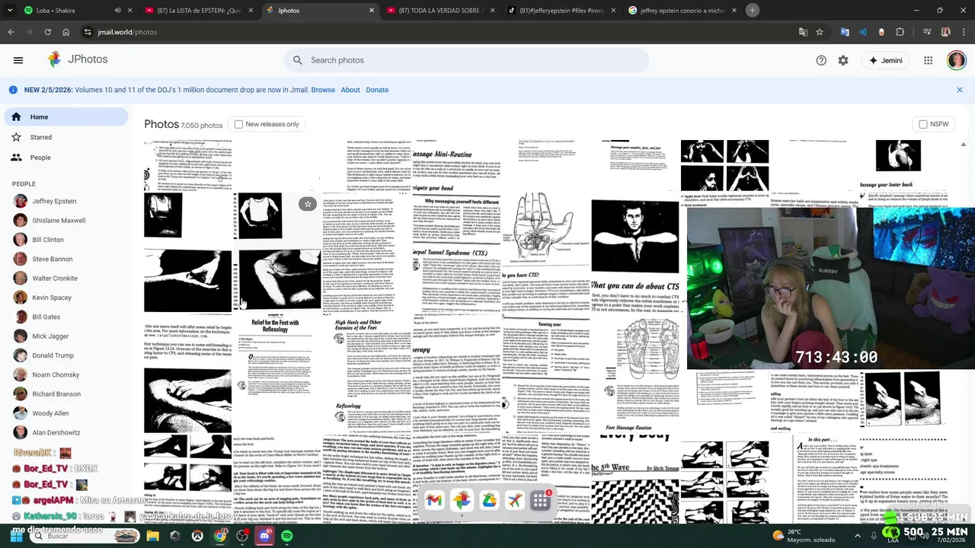975x548 pixels.
Task: Follow the About link in banner
Action: [x=350, y=90]
